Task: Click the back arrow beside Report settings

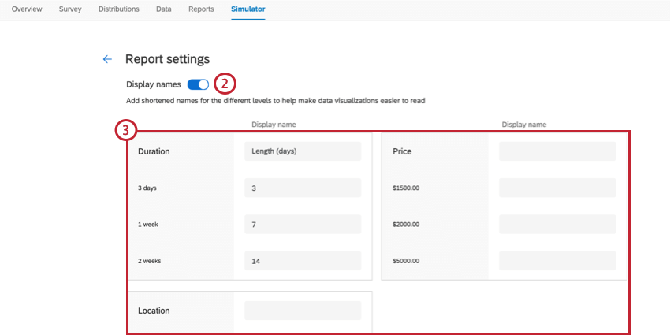Action: [107, 59]
